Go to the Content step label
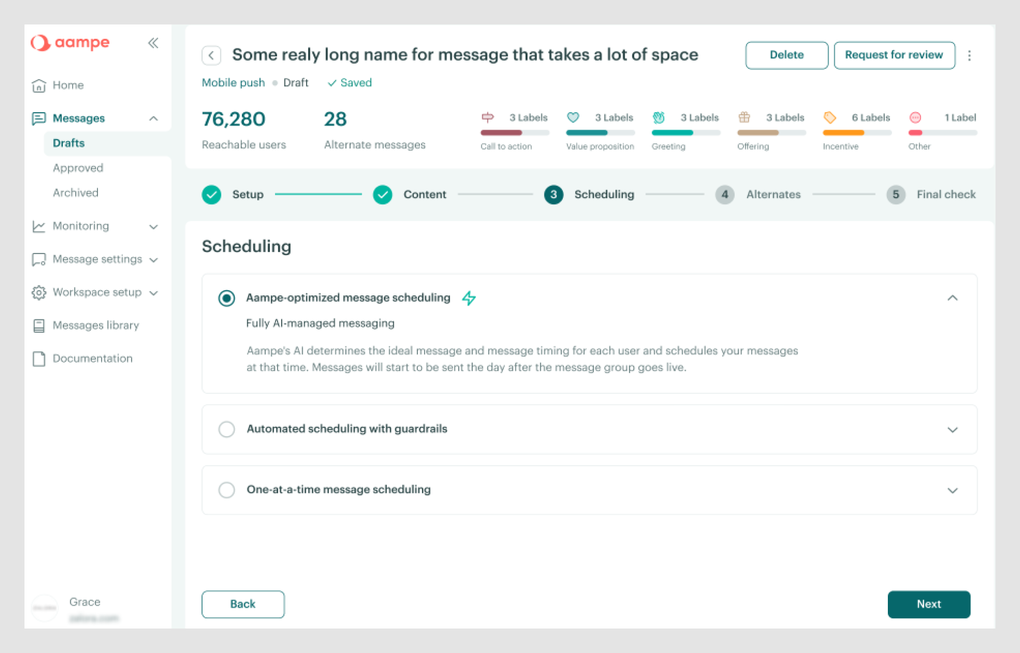Screen dimensions: 1020x653 pyautogui.click(x=425, y=194)
